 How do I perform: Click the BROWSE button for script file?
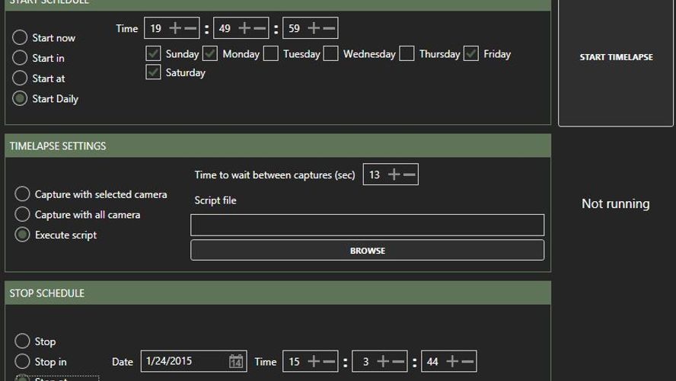368,250
